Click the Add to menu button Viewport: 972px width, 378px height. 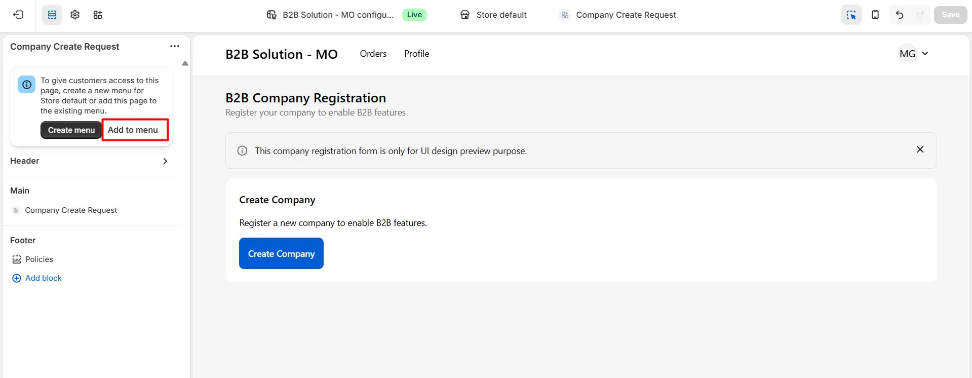tap(133, 130)
